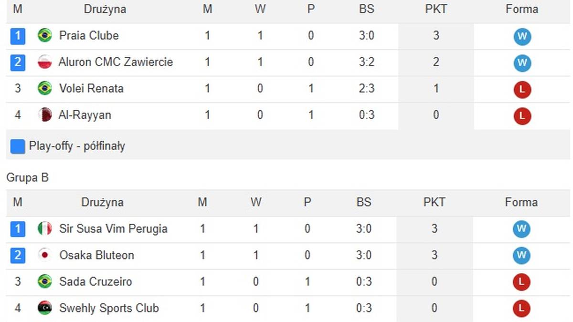Click the Libya flag beside Swehly Sports Club
The width and height of the screenshot is (573, 322).
[45, 308]
